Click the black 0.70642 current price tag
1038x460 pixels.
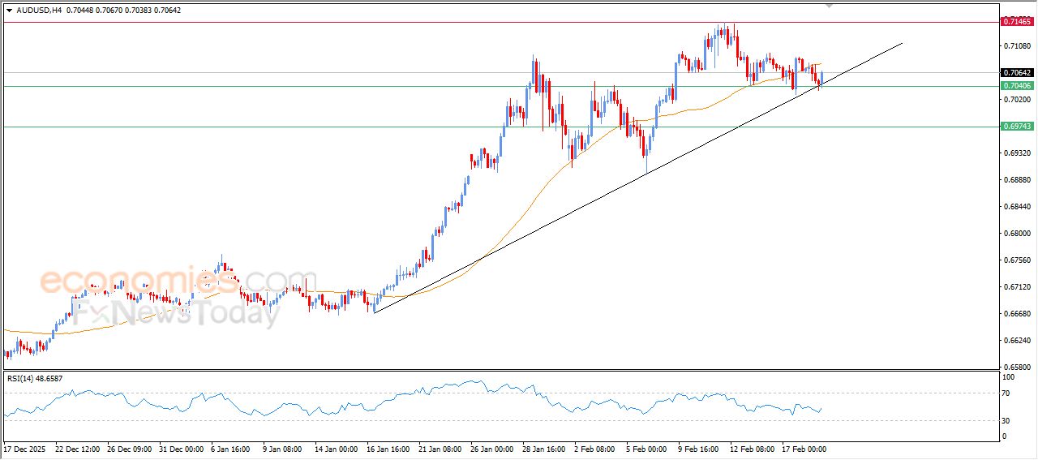[x=1016, y=72]
